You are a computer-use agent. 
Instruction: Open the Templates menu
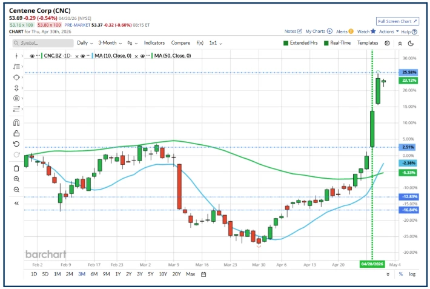coord(368,43)
